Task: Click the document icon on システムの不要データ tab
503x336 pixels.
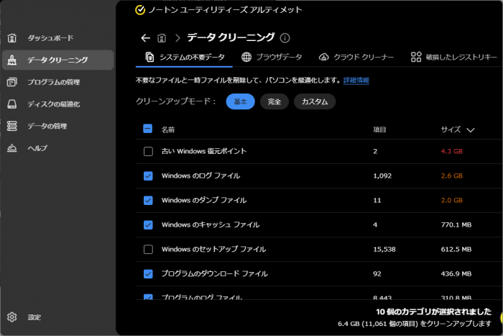Action: click(x=149, y=57)
